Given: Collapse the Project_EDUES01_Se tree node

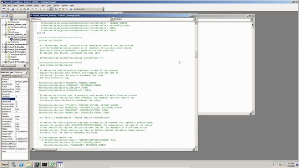Looking at the screenshot, I should [x=3, y=35].
